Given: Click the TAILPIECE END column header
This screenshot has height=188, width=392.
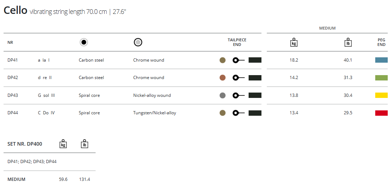Looking at the screenshot, I should click(x=237, y=42).
